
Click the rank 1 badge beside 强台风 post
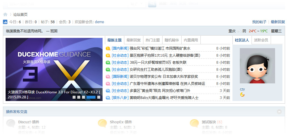[108, 48]
